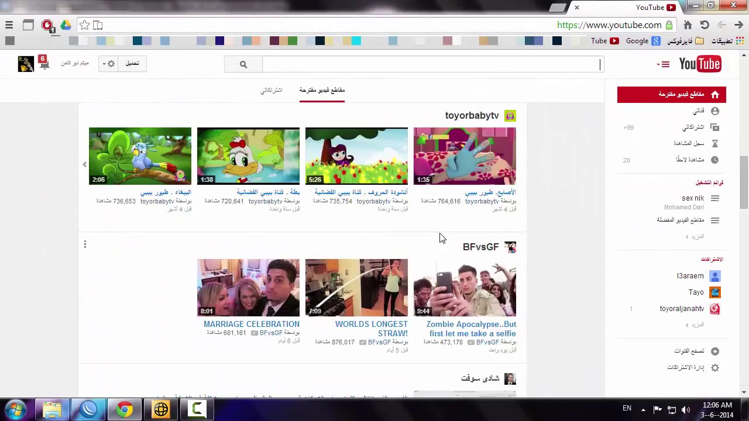Viewport: 749px width, 421px height.
Task: Open the l3araem subscription channel
Action: [690, 276]
